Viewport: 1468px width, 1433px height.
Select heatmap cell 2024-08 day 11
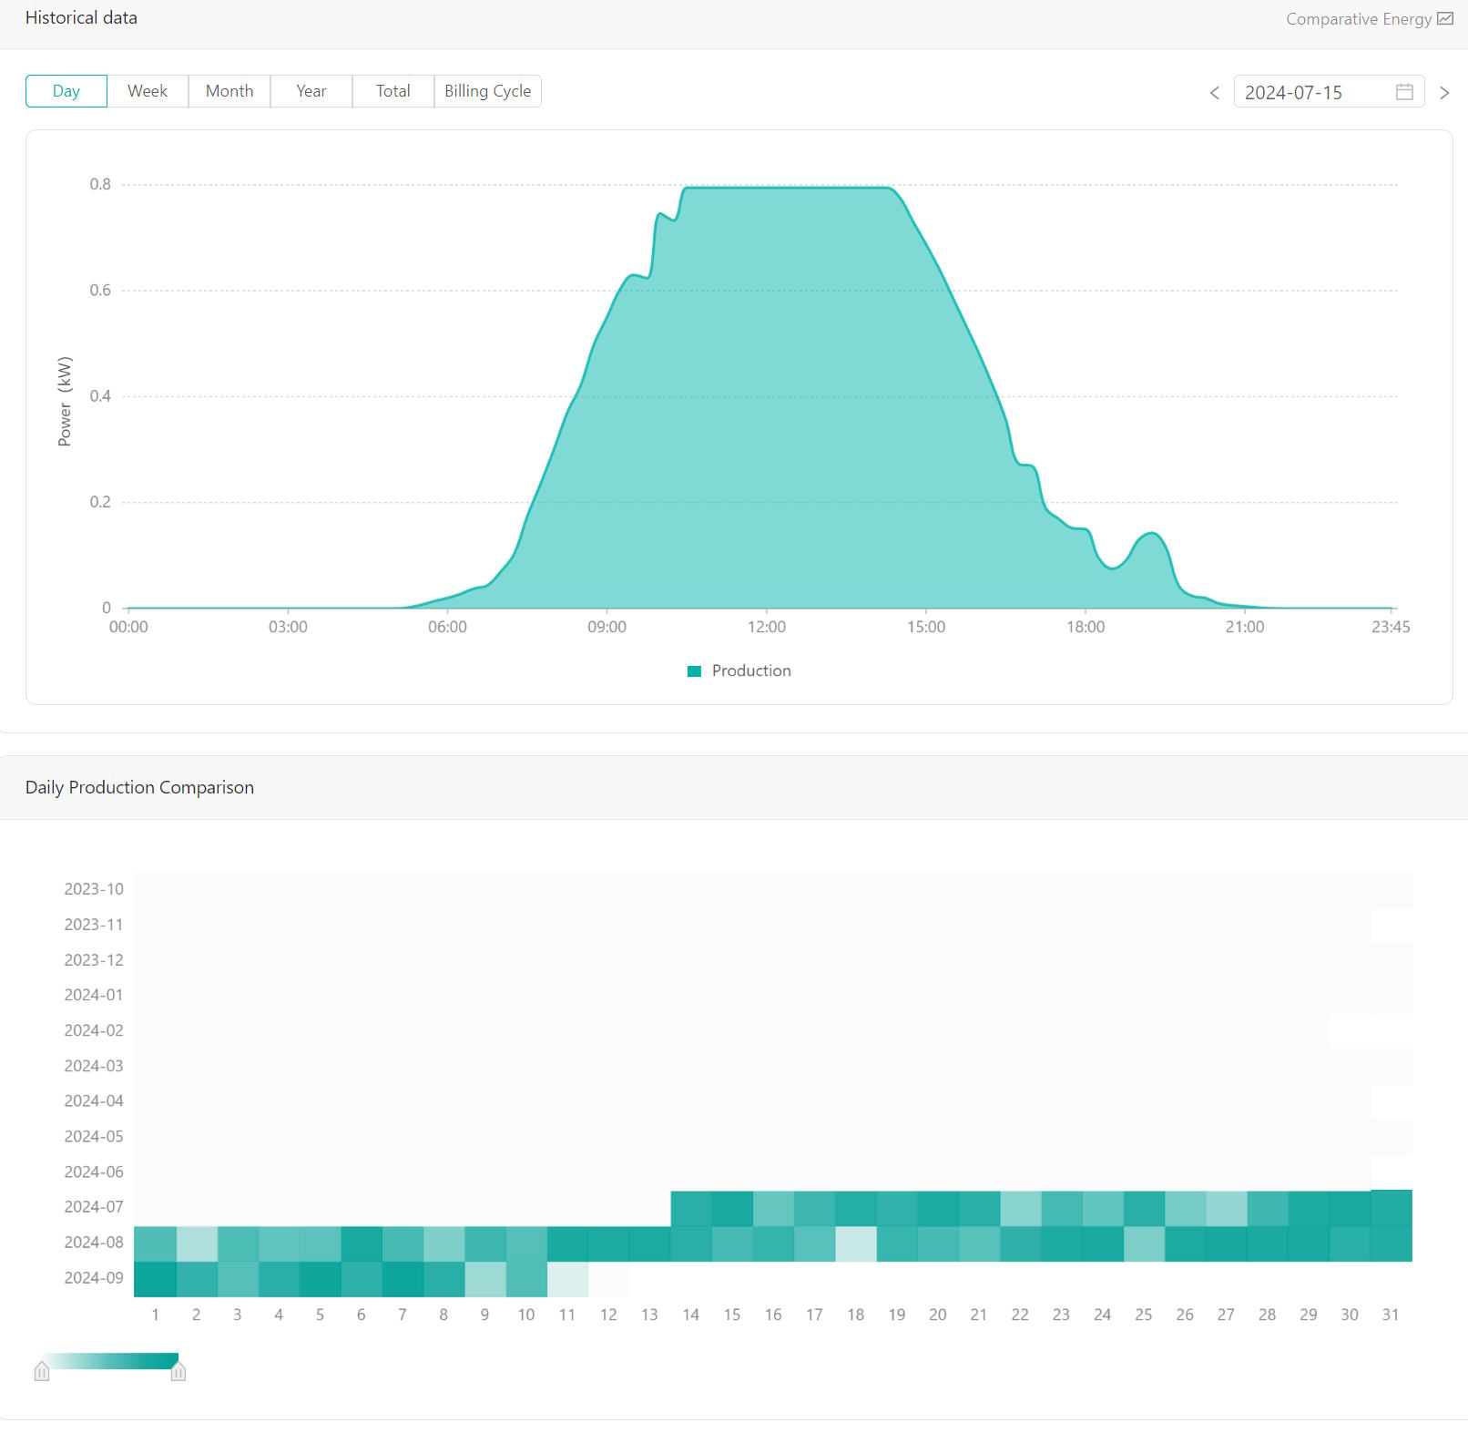tap(567, 1244)
